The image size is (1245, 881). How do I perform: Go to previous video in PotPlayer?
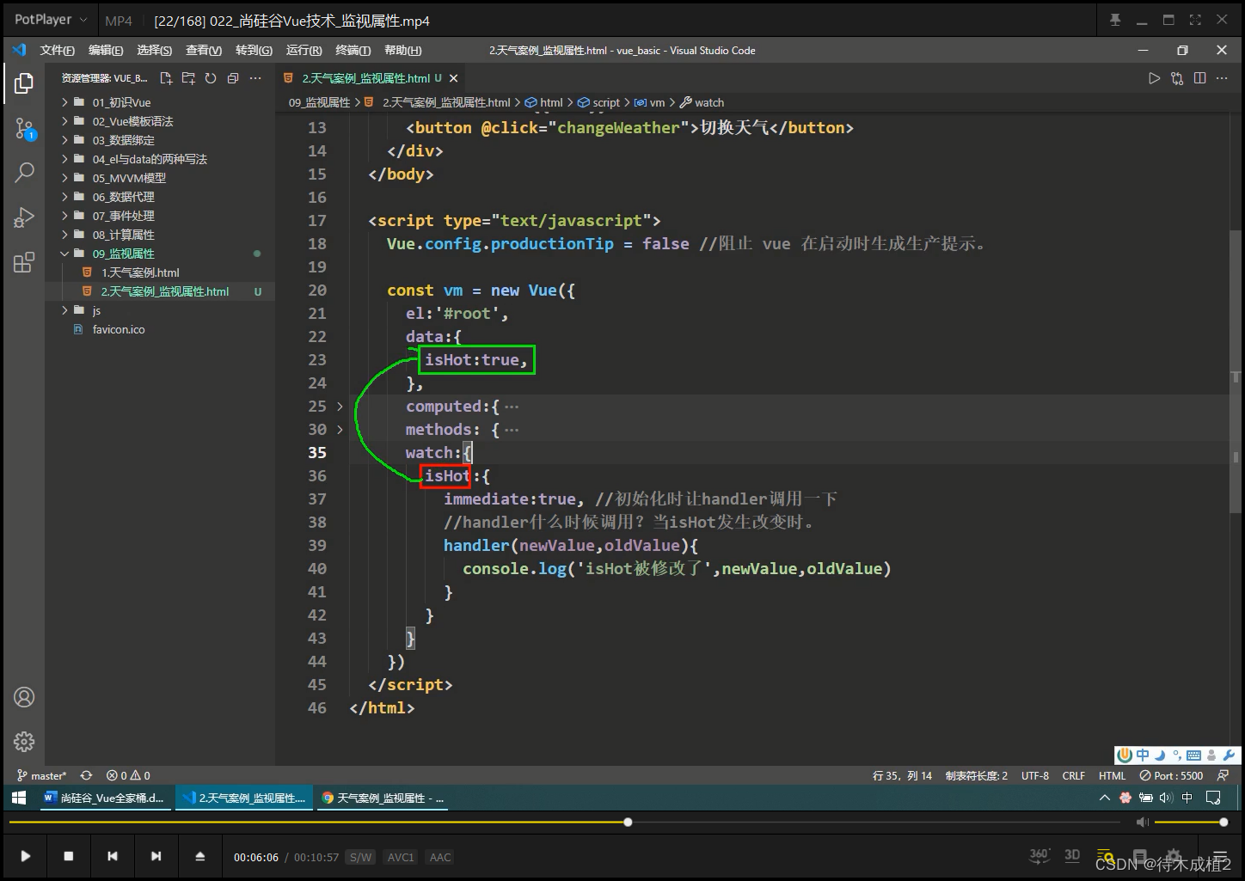pyautogui.click(x=113, y=856)
